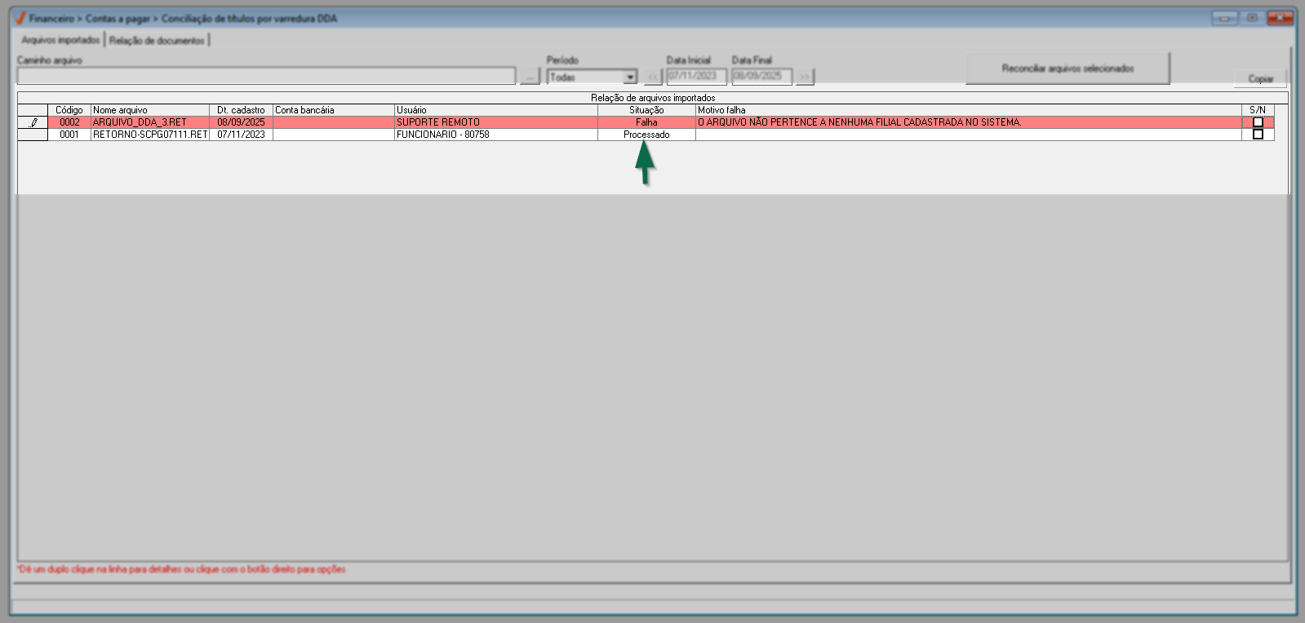
Task: Focus the Caminho arquivo input field
Action: tap(266, 76)
